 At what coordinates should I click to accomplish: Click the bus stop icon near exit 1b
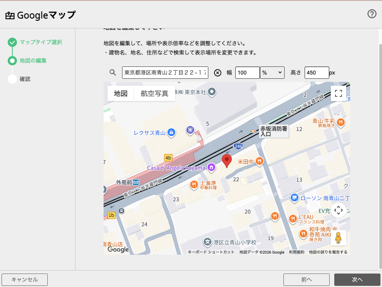pos(121,211)
